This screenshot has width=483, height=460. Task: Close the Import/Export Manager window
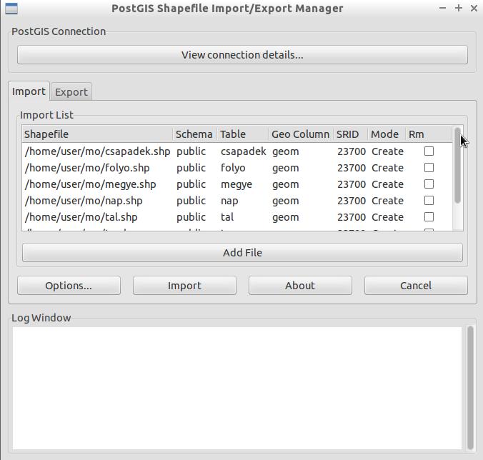tap(474, 9)
